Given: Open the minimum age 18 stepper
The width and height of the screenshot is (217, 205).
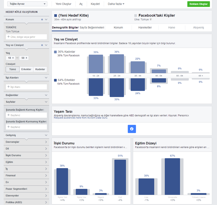Looking at the screenshot, I should [x=11, y=58].
